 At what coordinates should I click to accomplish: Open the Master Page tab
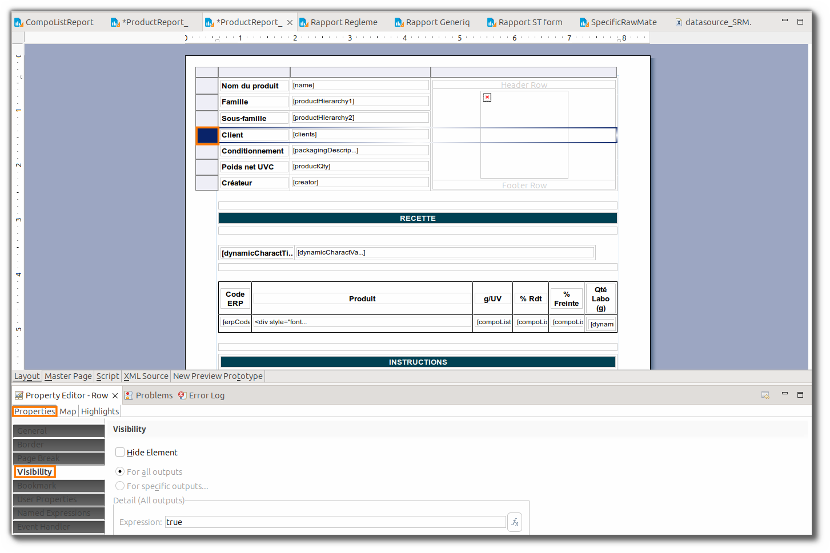tap(68, 376)
